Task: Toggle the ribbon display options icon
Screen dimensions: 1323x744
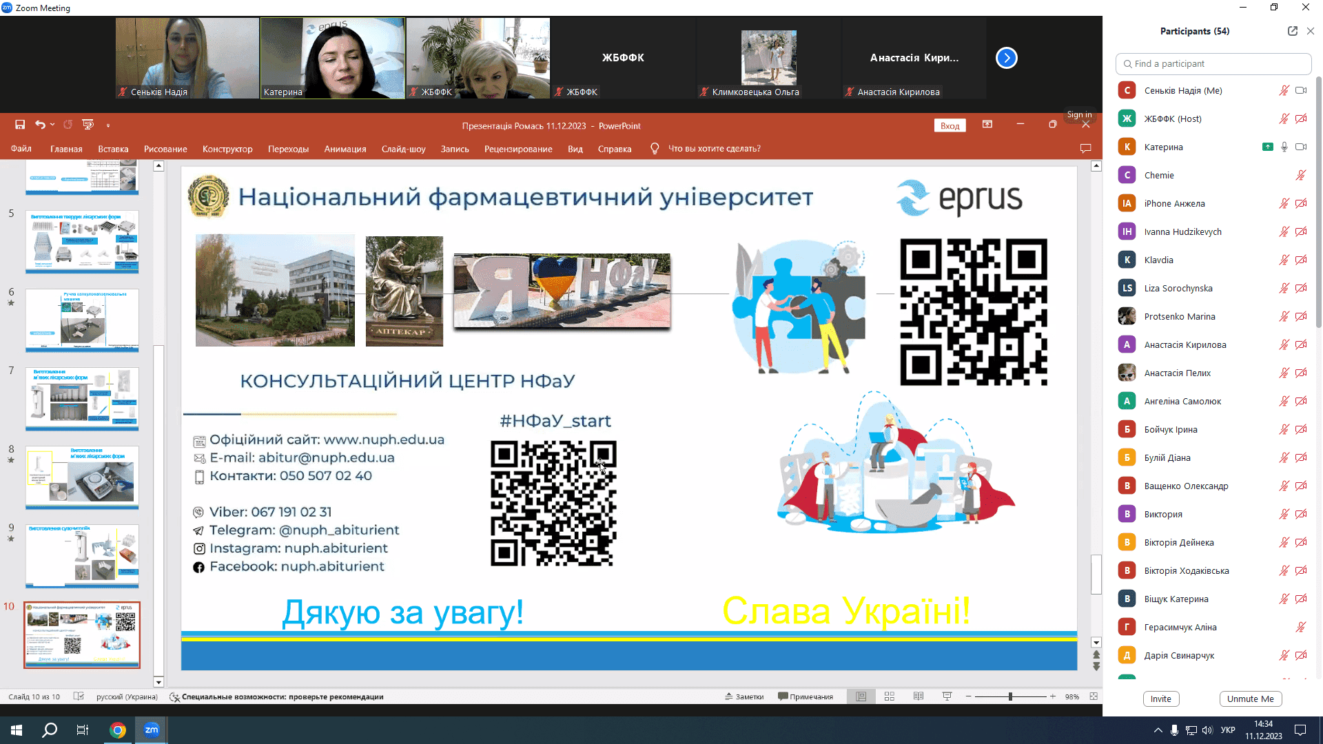Action: [987, 125]
